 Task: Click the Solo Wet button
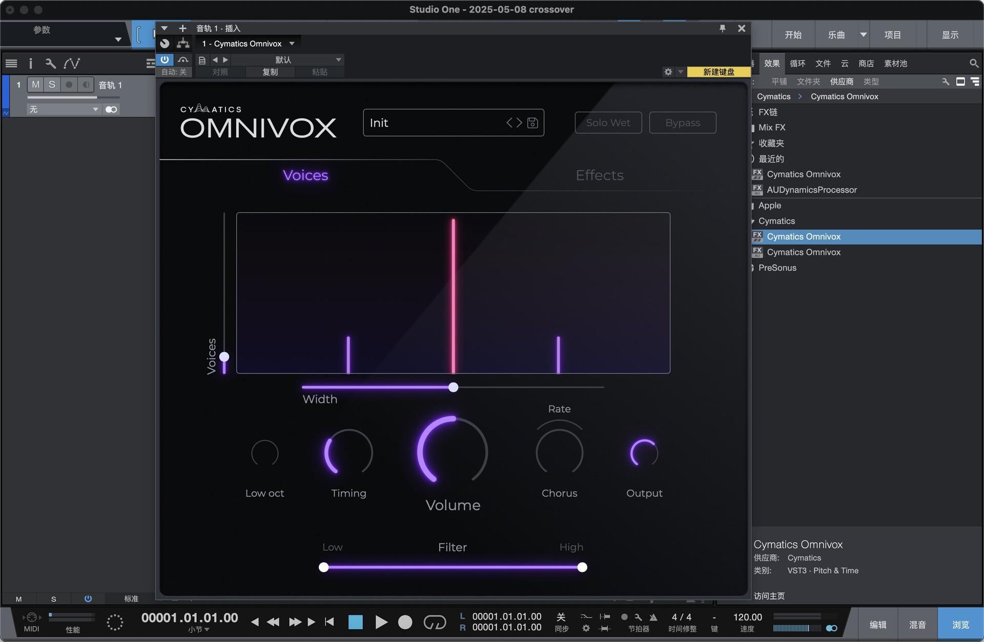tap(608, 123)
